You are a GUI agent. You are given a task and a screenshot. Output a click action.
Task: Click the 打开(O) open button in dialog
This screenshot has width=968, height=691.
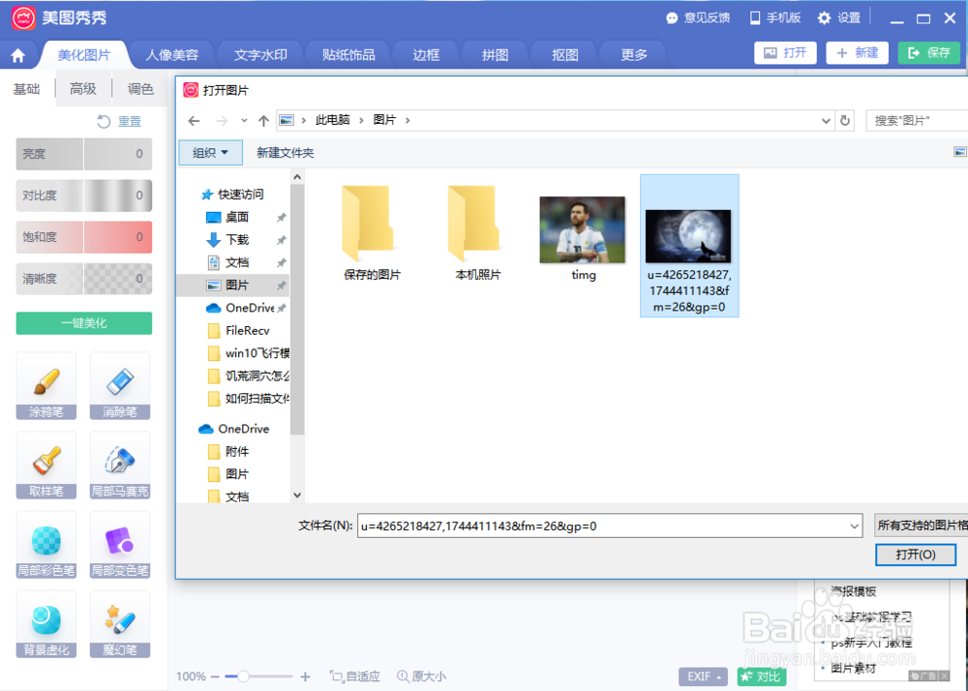tap(915, 555)
